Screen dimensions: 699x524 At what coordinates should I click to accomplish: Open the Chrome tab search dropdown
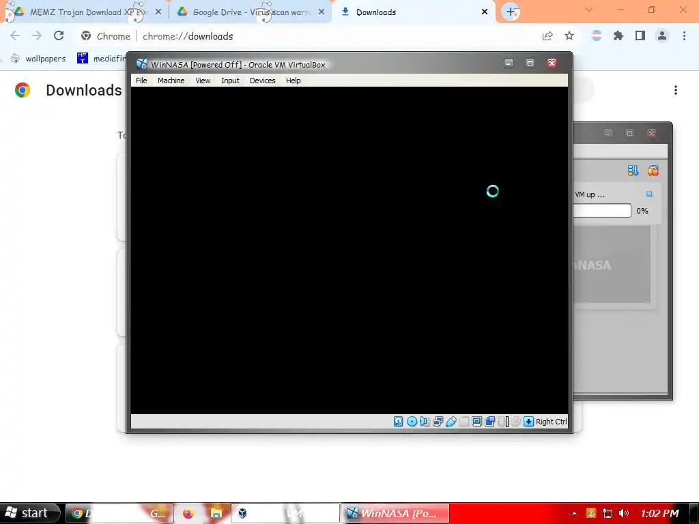tap(589, 10)
